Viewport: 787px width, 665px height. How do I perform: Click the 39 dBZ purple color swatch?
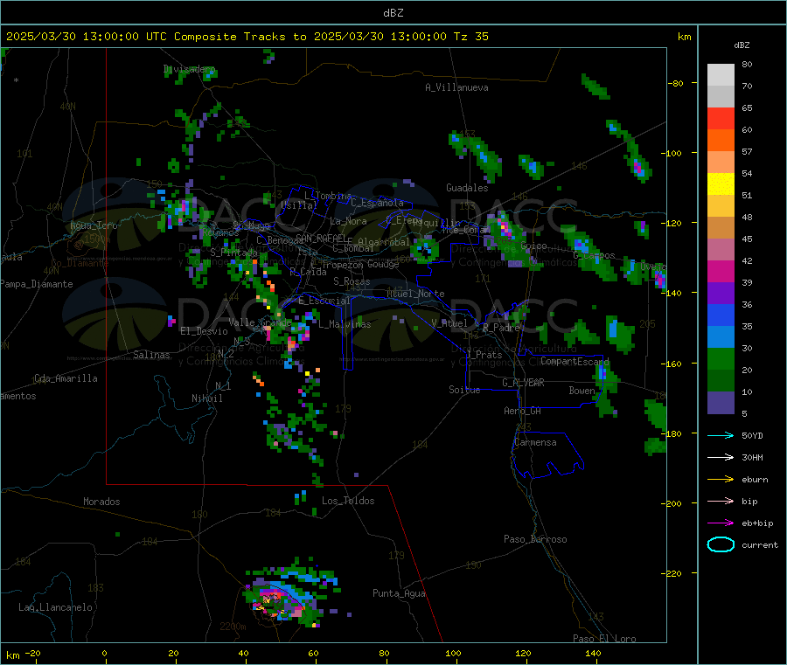point(721,294)
